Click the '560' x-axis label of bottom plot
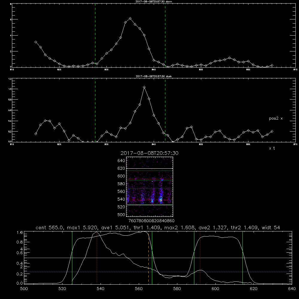 coord(139,289)
